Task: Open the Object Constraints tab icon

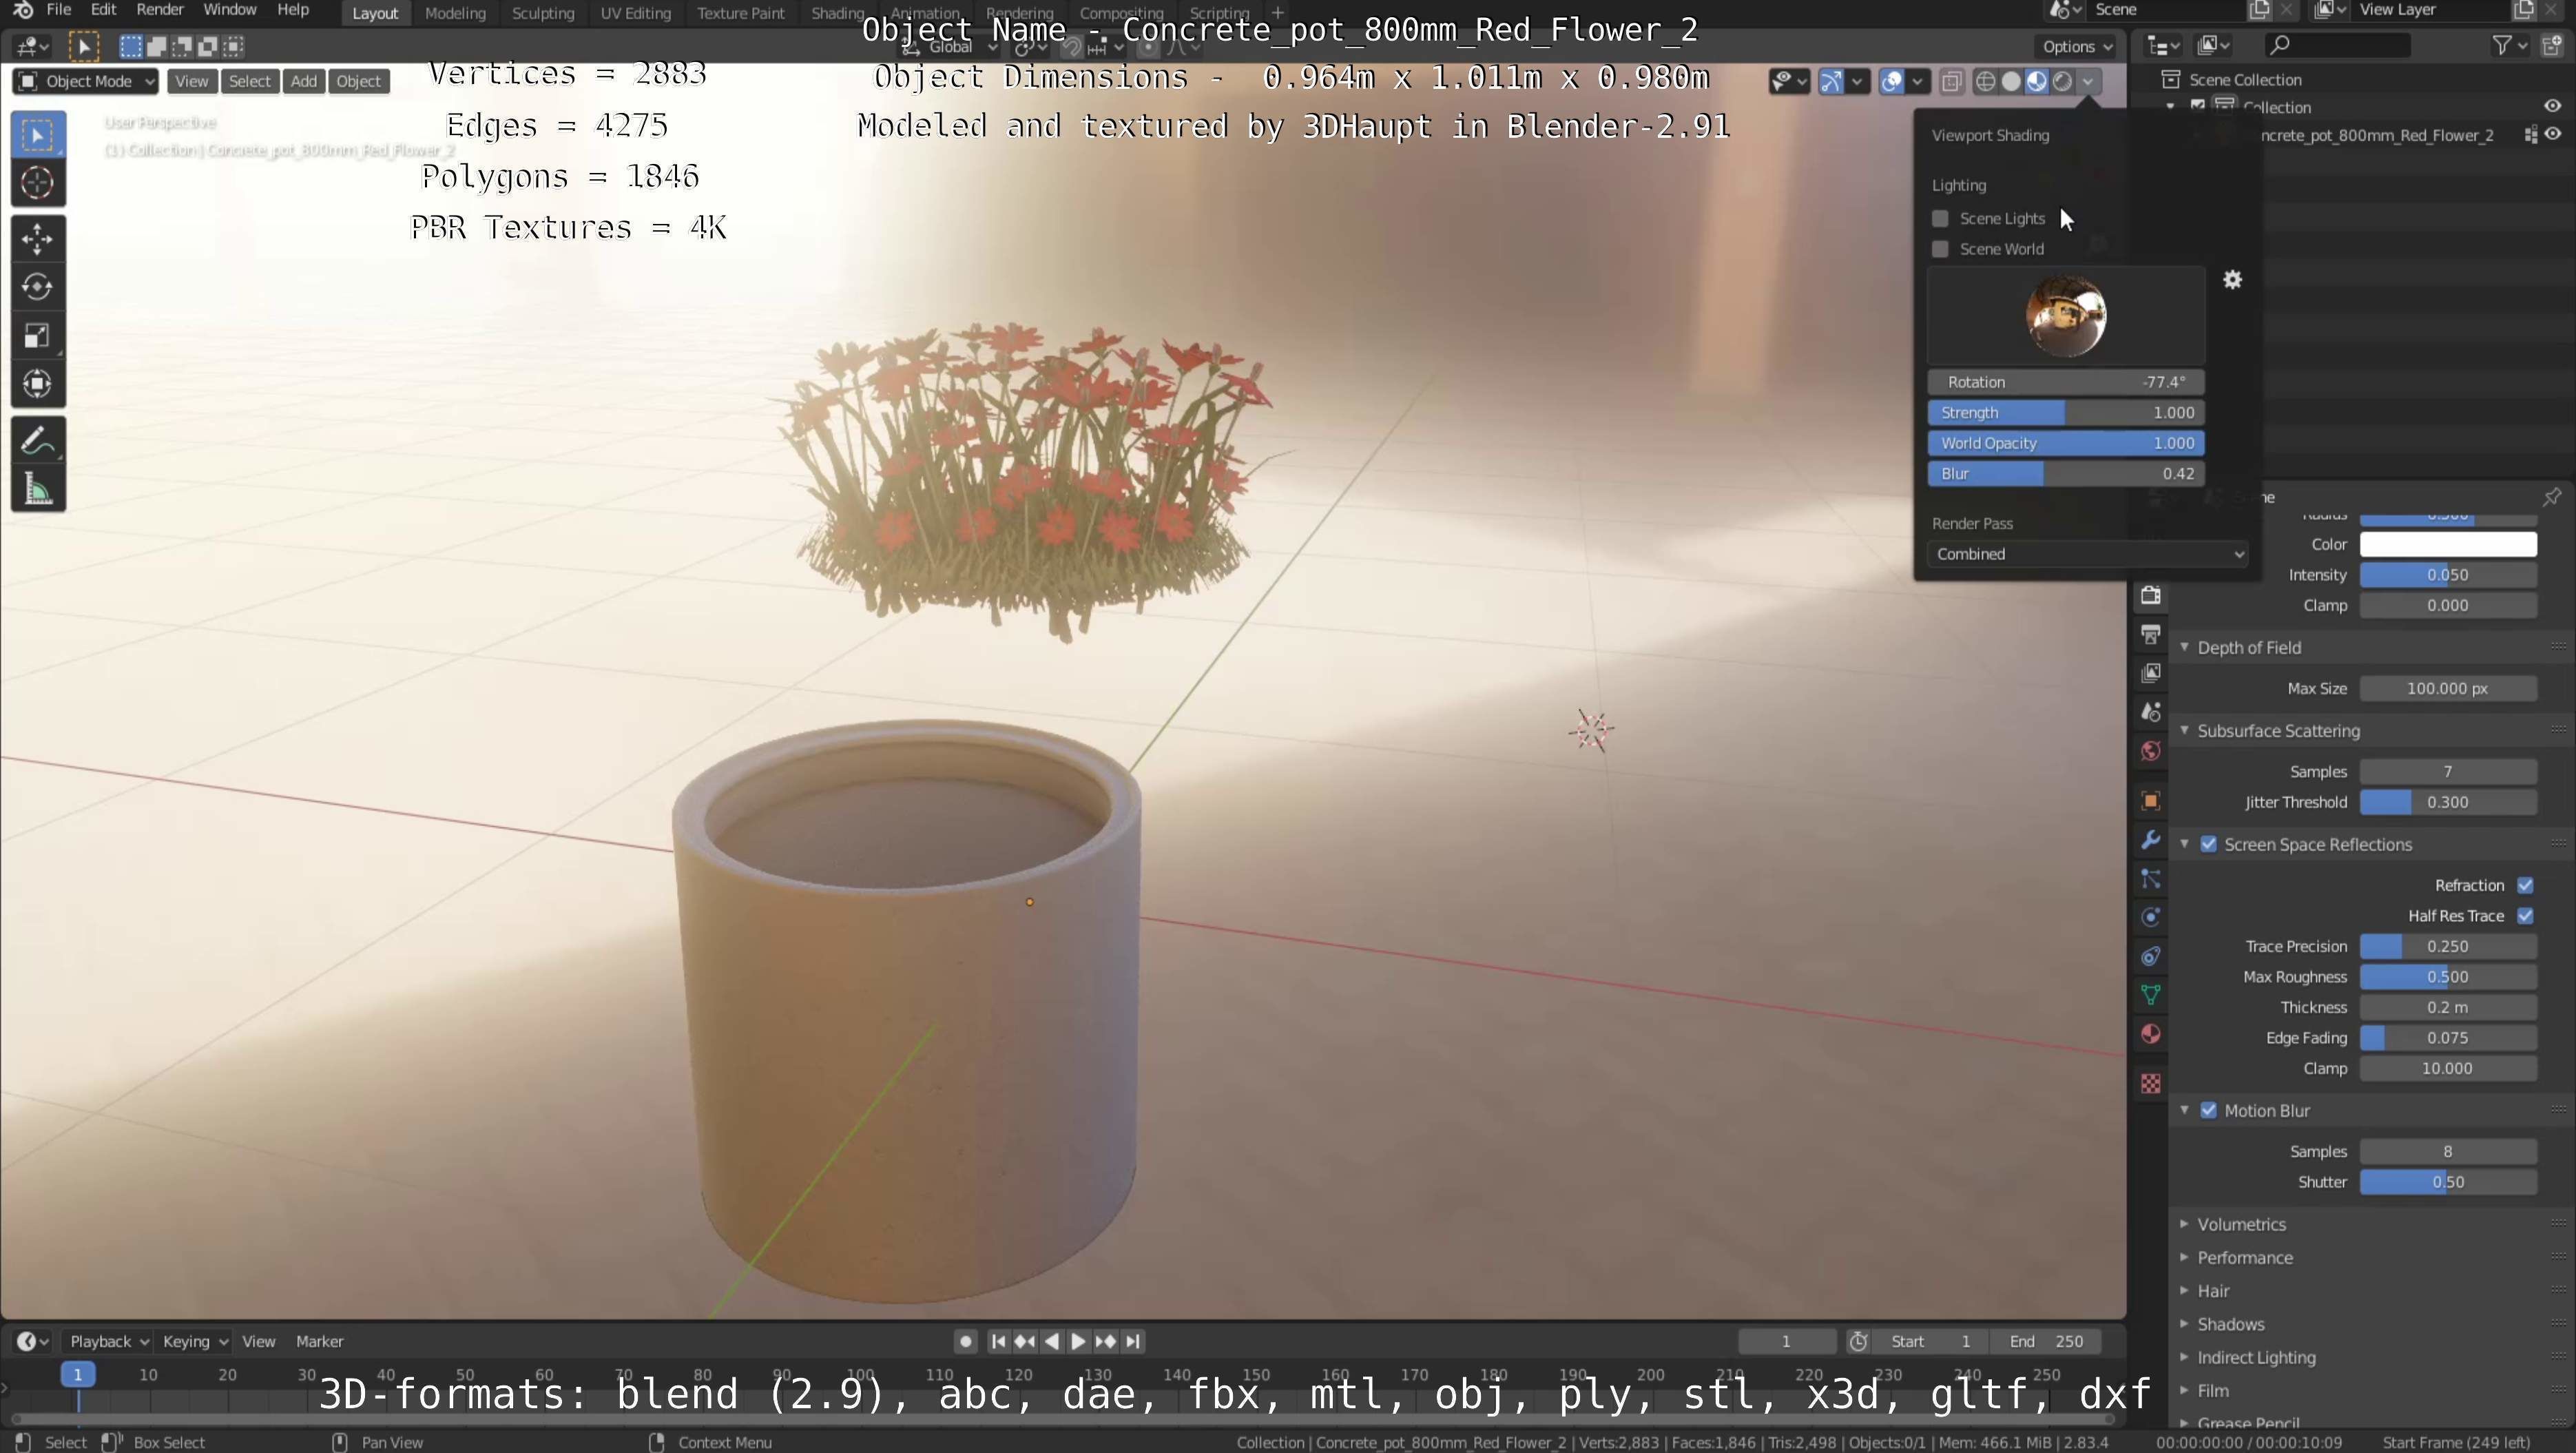Action: point(2151,956)
